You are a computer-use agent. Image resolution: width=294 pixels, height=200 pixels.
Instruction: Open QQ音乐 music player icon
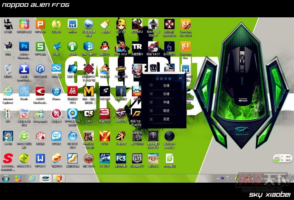coord(56,24)
